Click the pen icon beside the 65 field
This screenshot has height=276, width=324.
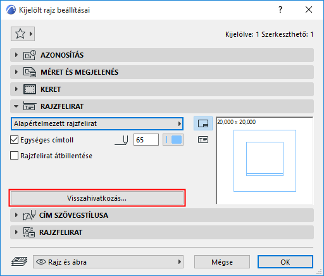point(121,140)
